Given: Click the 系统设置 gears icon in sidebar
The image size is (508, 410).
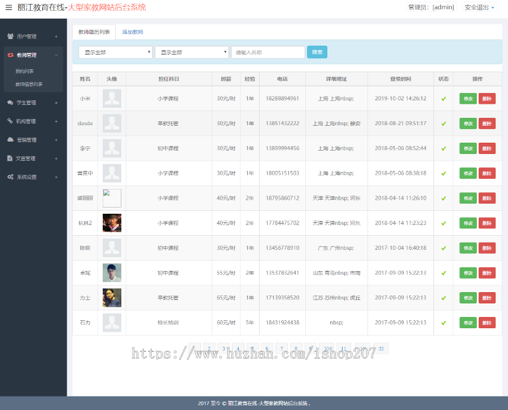Looking at the screenshot, I should [x=10, y=177].
